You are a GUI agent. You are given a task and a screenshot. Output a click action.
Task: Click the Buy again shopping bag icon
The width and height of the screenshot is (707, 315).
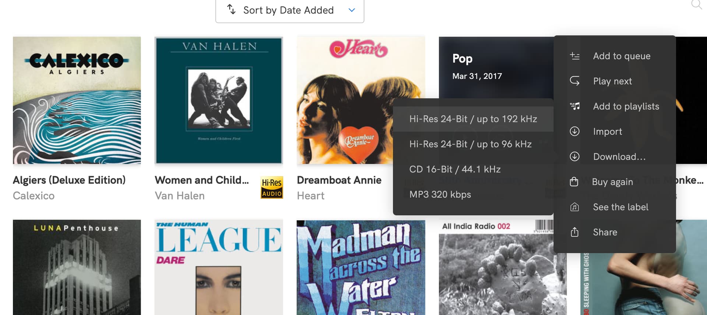click(574, 182)
